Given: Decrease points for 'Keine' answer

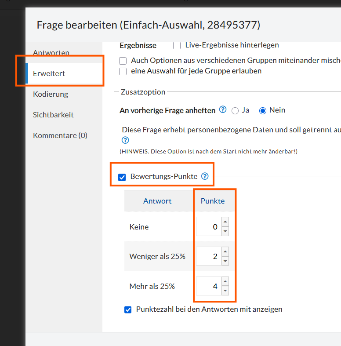Looking at the screenshot, I should 225,231.
